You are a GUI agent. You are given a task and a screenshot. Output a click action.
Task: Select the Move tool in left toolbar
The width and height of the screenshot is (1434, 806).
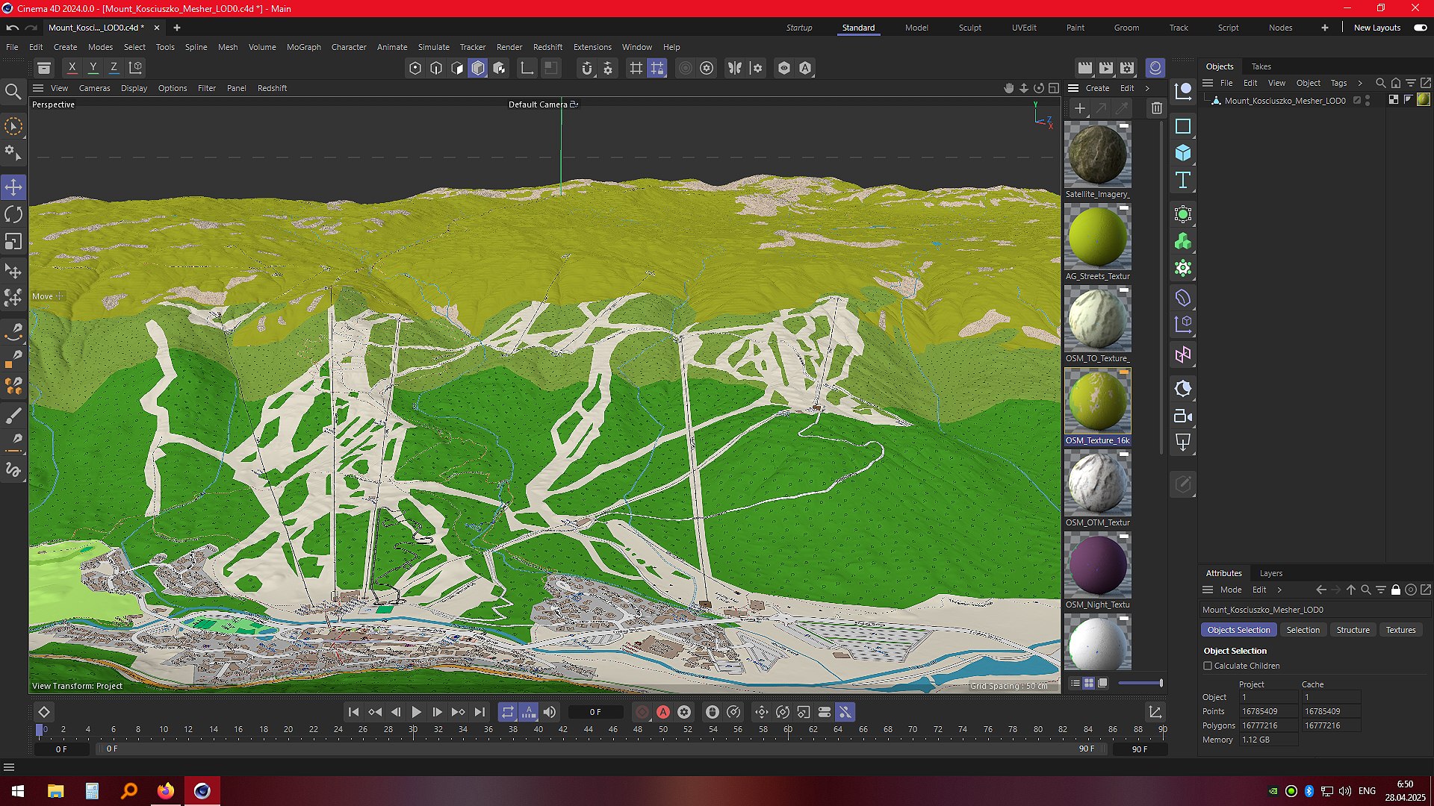pyautogui.click(x=13, y=187)
